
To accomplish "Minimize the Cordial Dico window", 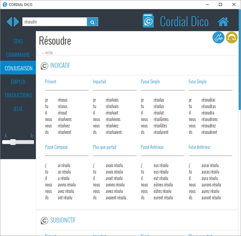I will click(x=207, y=4).
